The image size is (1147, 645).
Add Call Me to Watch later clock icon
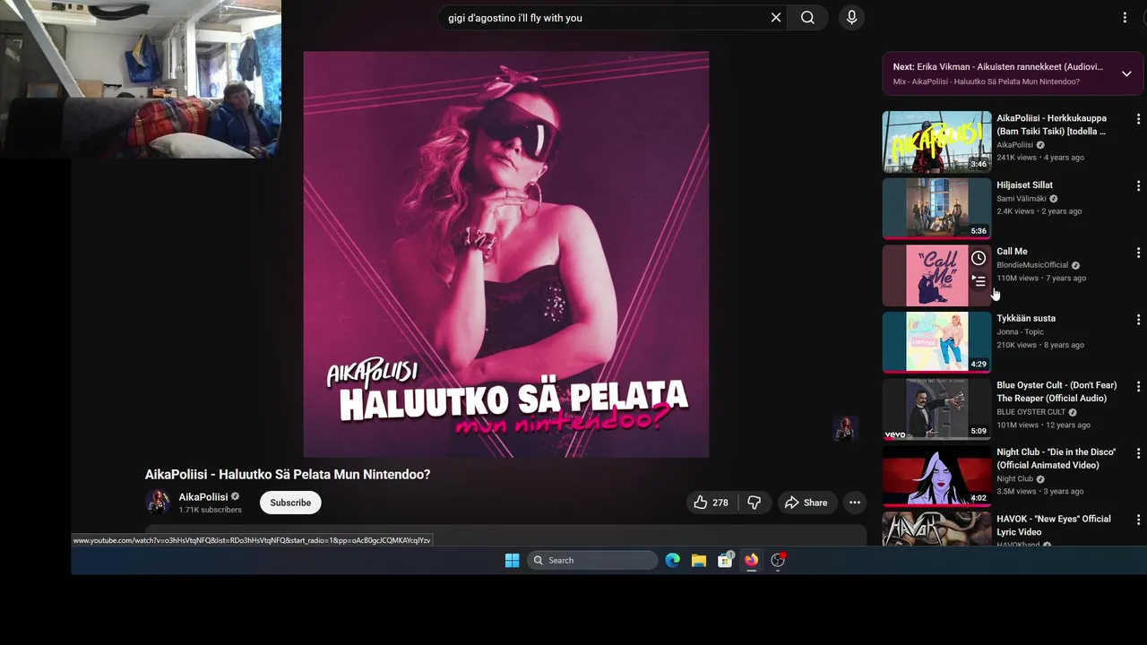pyautogui.click(x=979, y=258)
